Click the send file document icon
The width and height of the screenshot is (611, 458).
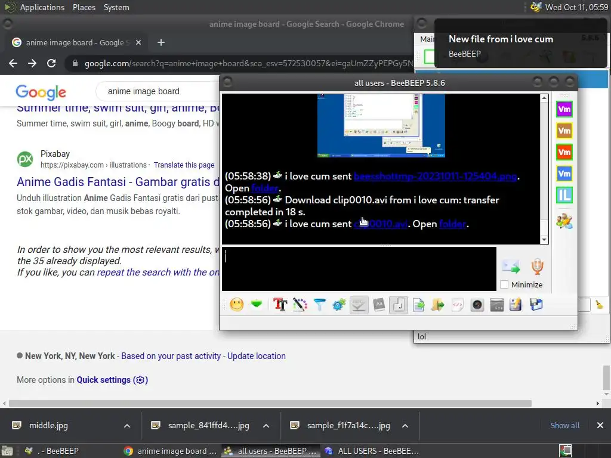click(x=418, y=305)
